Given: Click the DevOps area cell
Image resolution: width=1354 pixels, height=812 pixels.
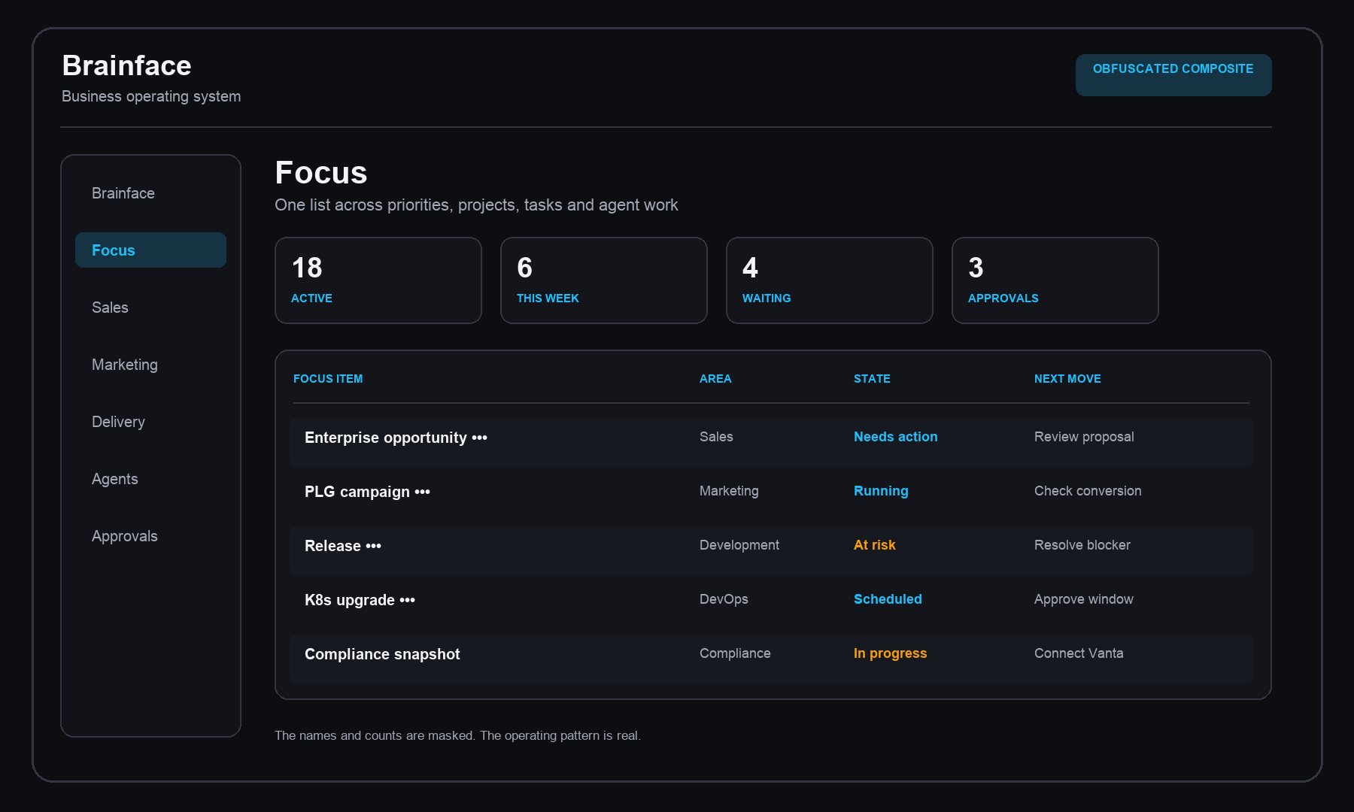Looking at the screenshot, I should [x=724, y=599].
